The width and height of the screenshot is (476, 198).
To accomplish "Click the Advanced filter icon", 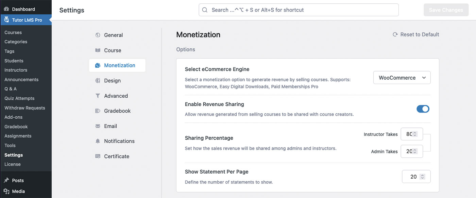I will tap(98, 96).
